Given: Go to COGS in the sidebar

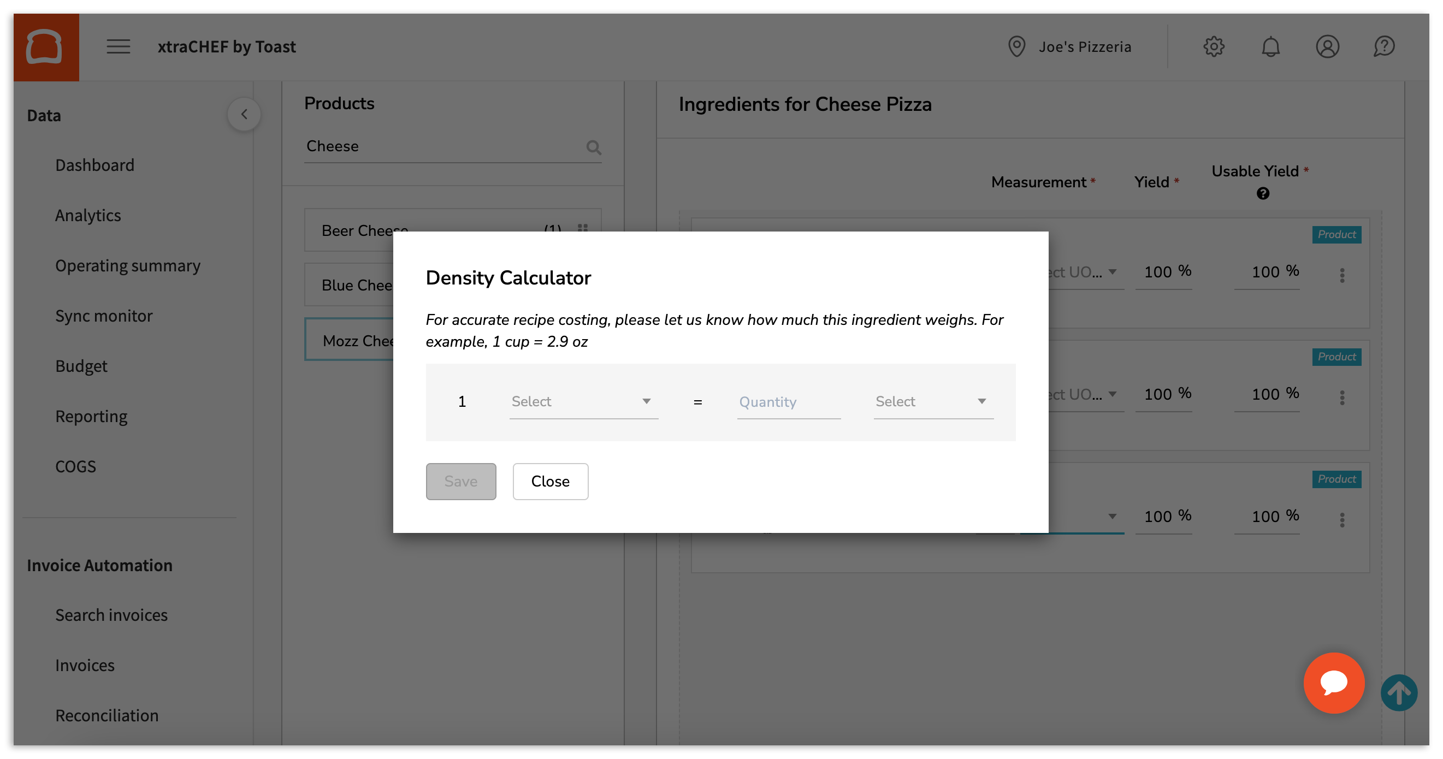Looking at the screenshot, I should [x=75, y=466].
